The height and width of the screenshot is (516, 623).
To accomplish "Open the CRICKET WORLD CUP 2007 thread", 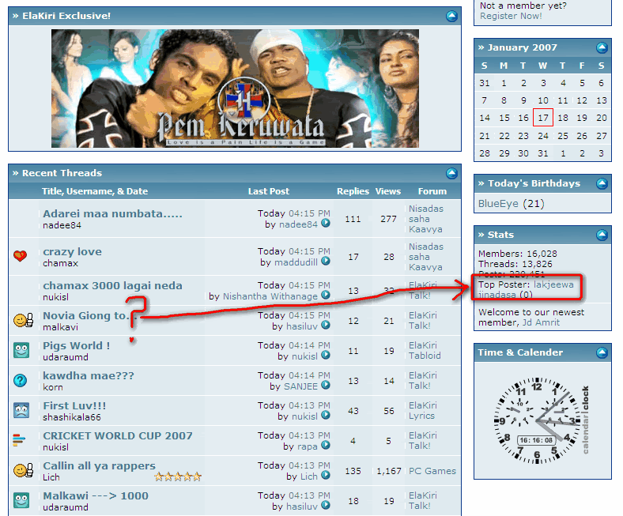I will pos(118,435).
